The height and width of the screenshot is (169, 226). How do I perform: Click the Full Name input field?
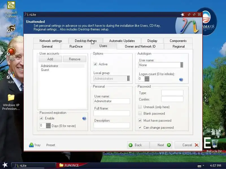[112, 113]
